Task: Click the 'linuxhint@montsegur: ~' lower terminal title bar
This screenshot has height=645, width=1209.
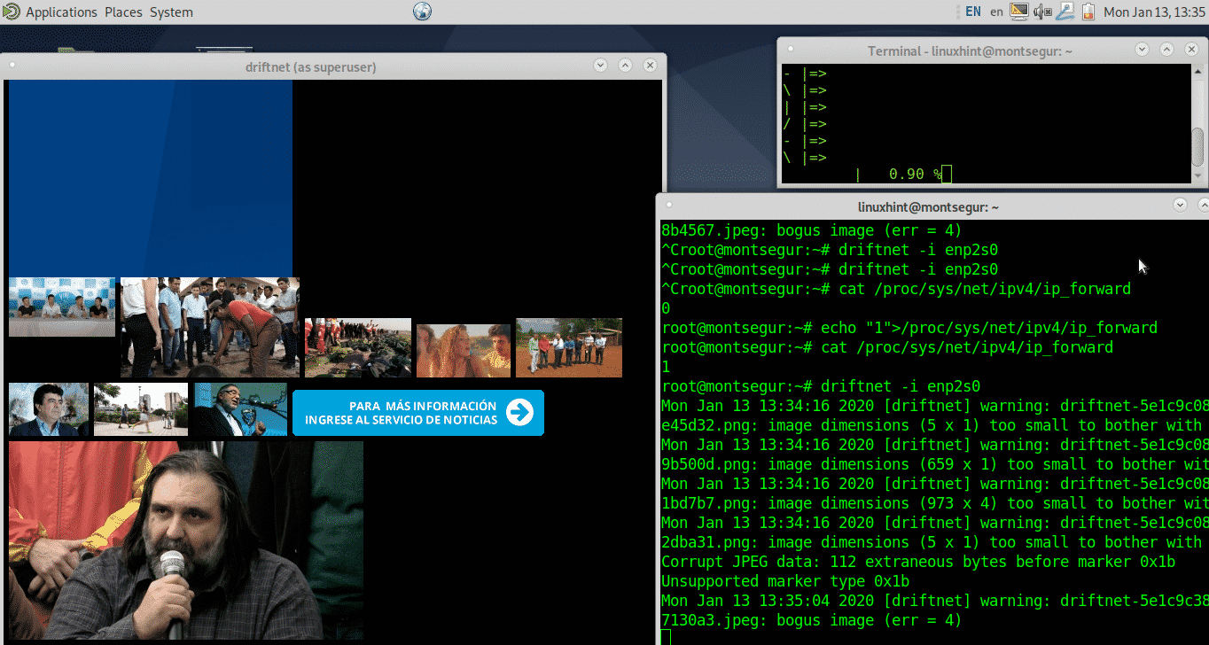Action: click(x=928, y=206)
